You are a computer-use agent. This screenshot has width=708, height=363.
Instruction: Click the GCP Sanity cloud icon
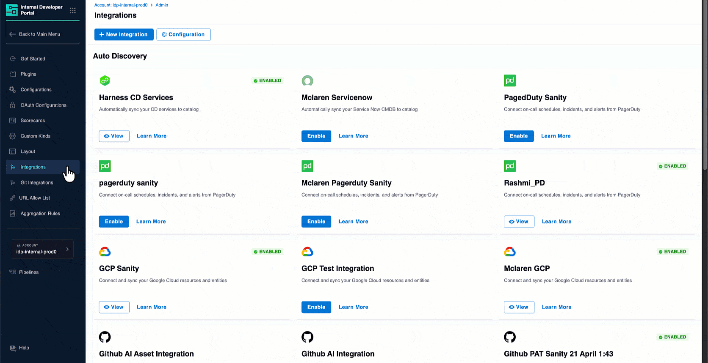pyautogui.click(x=105, y=252)
